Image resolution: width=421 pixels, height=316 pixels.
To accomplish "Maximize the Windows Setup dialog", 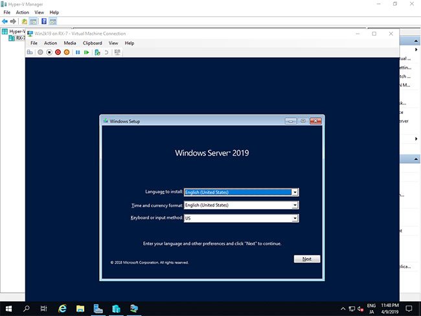I will (x=303, y=121).
